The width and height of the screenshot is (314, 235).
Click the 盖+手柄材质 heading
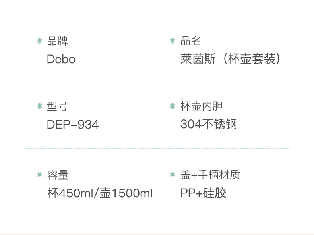[x=210, y=175]
